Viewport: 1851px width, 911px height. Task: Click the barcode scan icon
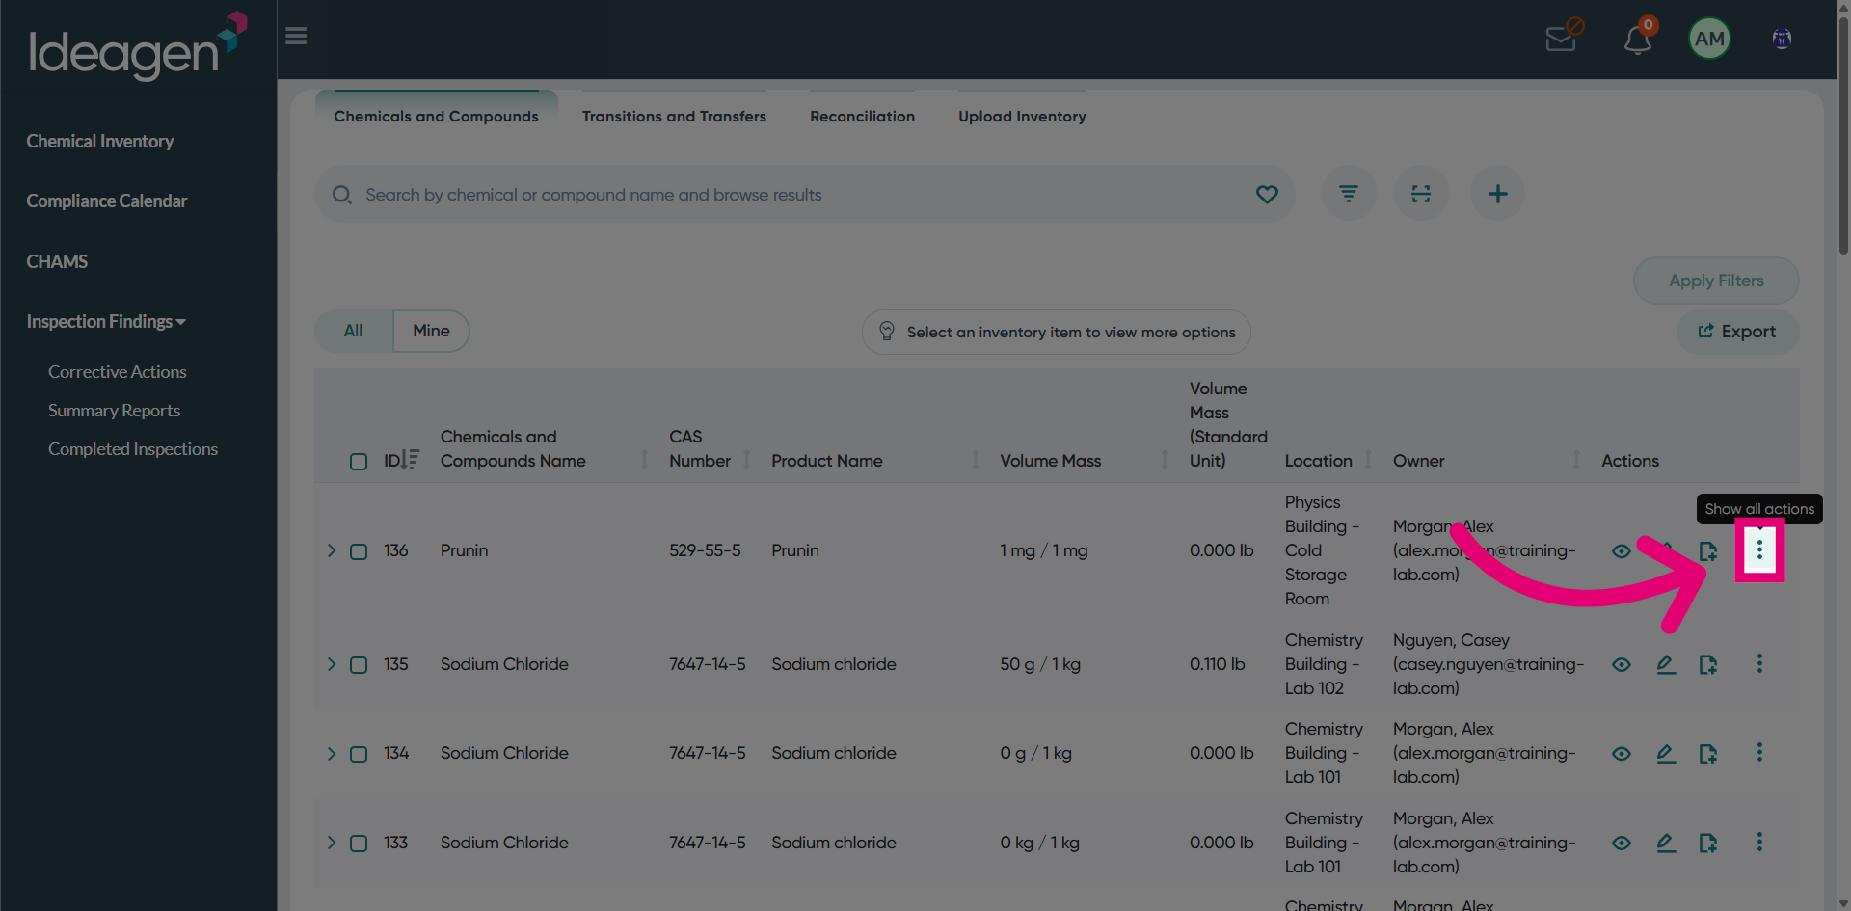tap(1421, 194)
